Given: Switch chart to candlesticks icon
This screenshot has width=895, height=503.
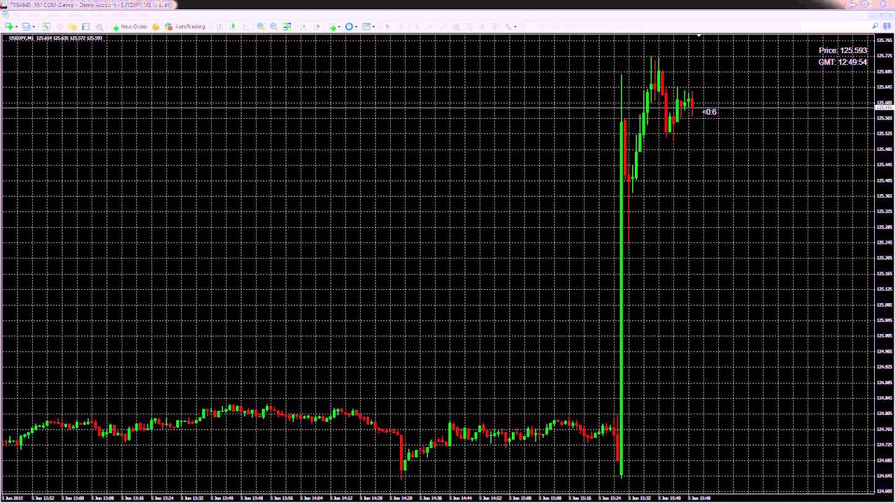Looking at the screenshot, I should click(233, 27).
